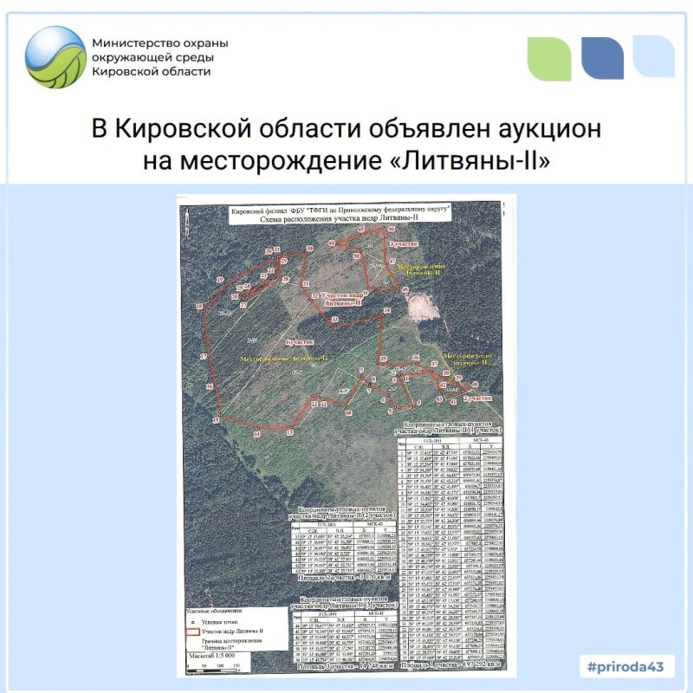Click the scale text «Масштаб 1:5 000»
The width and height of the screenshot is (693, 693).
pyautogui.click(x=212, y=657)
